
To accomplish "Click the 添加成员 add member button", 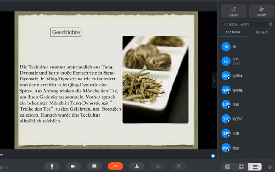I will pos(261,11).
